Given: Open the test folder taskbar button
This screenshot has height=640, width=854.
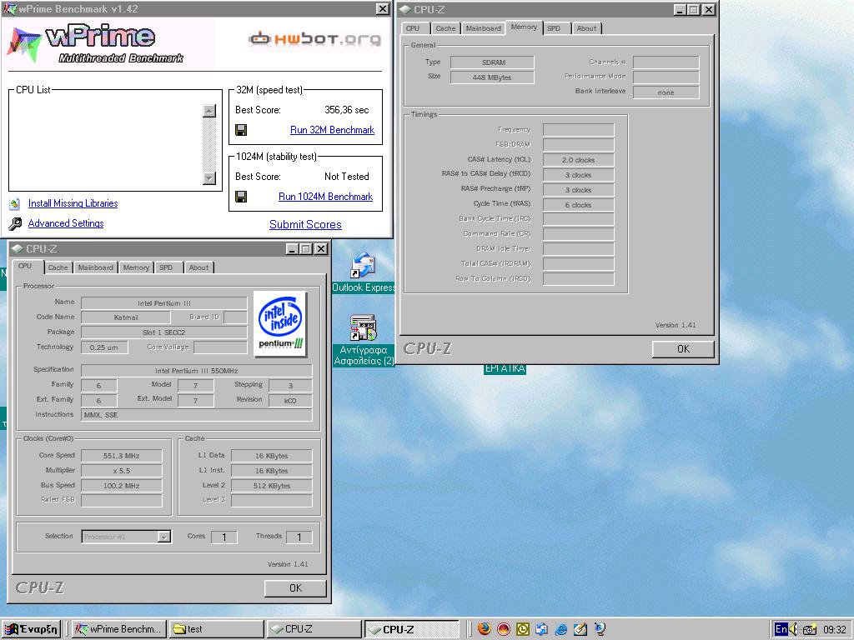Looking at the screenshot, I should click(x=216, y=629).
